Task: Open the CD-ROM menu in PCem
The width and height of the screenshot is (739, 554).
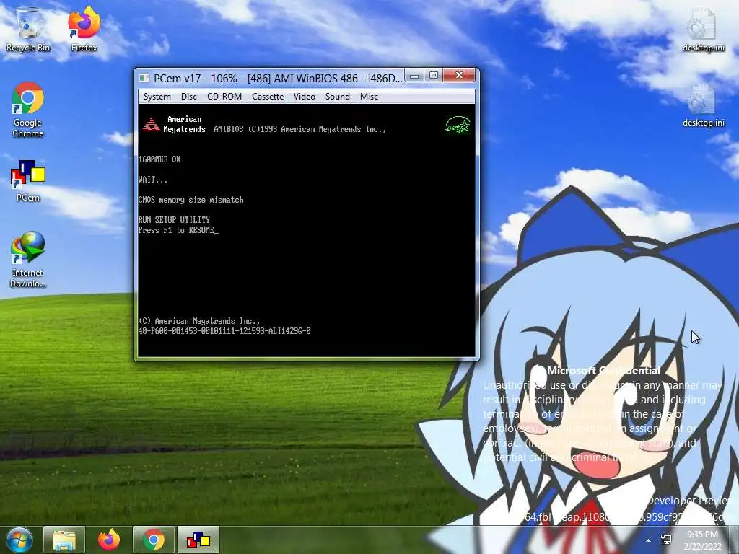Action: (x=224, y=97)
